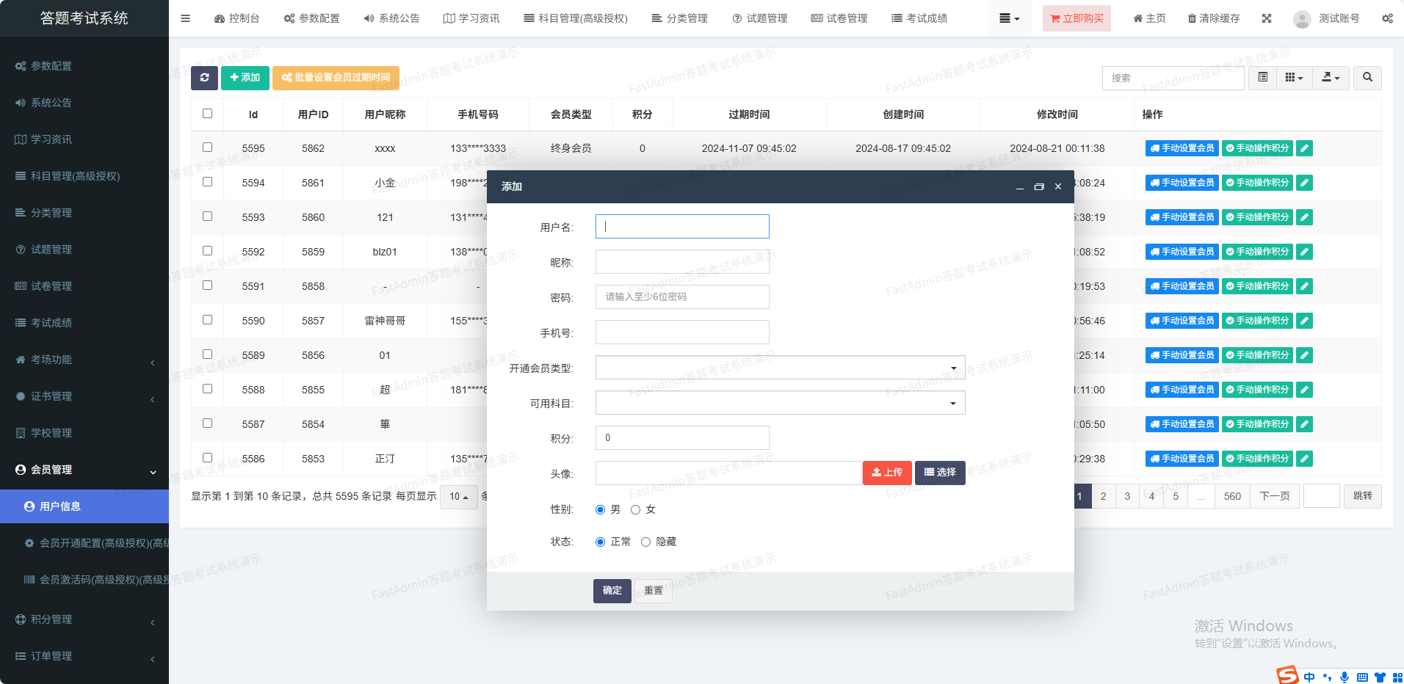Go to page 3 in pagination
The image size is (1404, 684).
click(x=1127, y=497)
